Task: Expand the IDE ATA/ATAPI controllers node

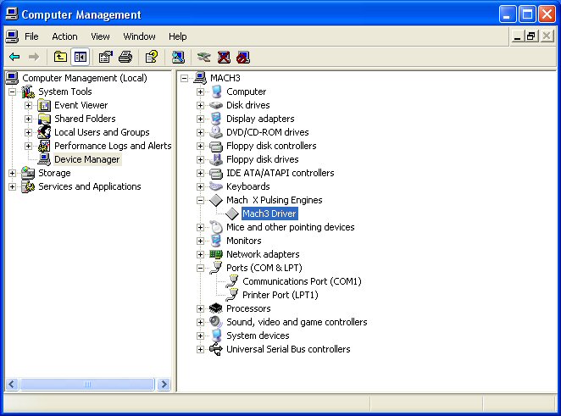Action: [200, 173]
